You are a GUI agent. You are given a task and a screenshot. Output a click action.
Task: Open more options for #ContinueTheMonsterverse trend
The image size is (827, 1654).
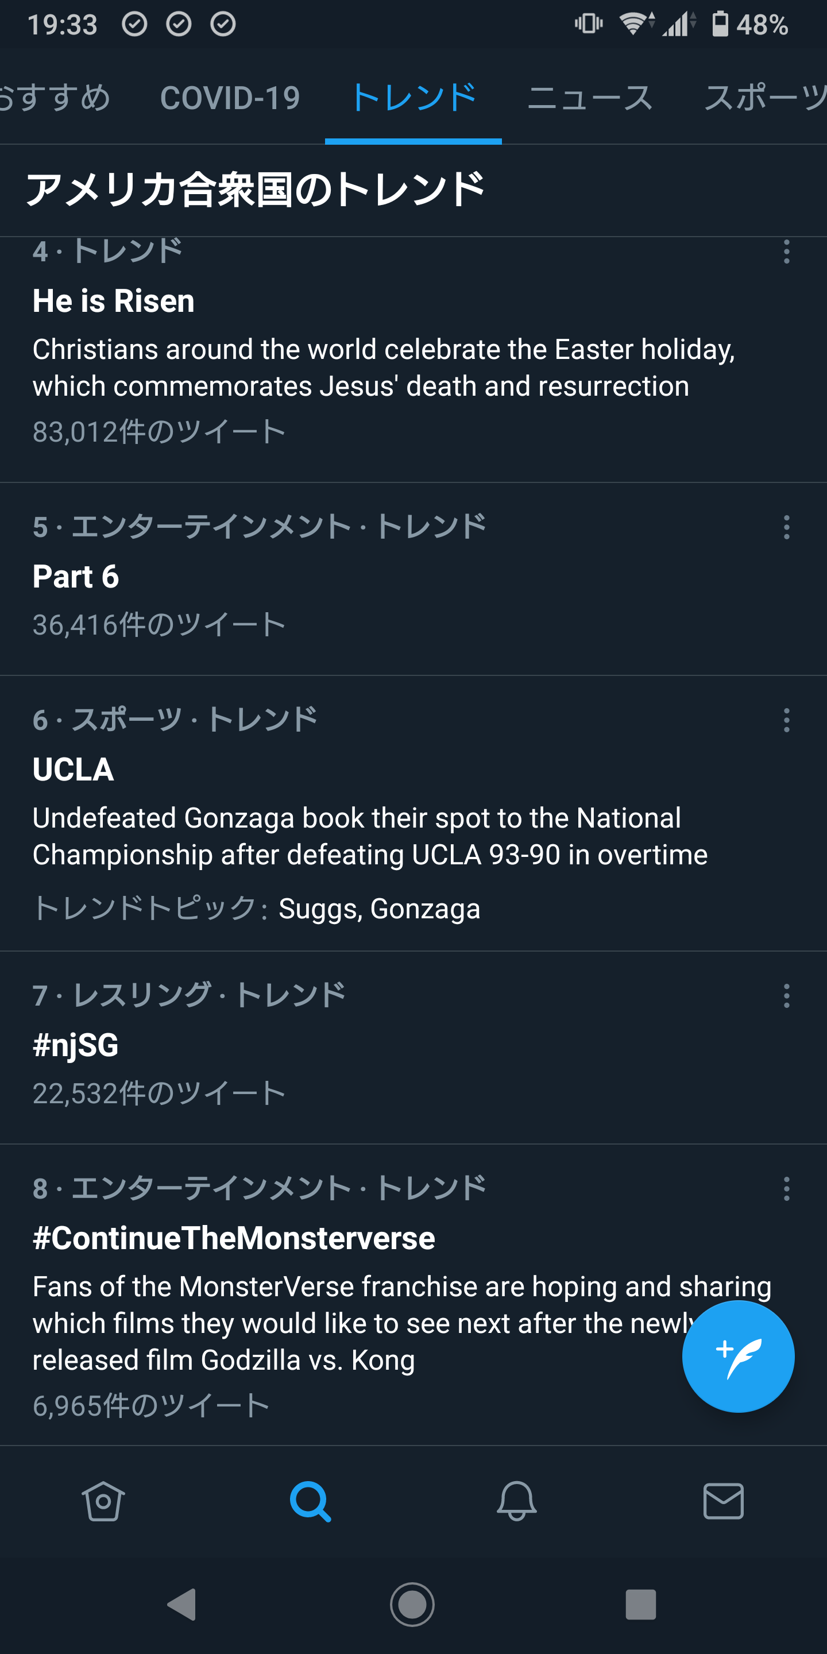[786, 1188]
